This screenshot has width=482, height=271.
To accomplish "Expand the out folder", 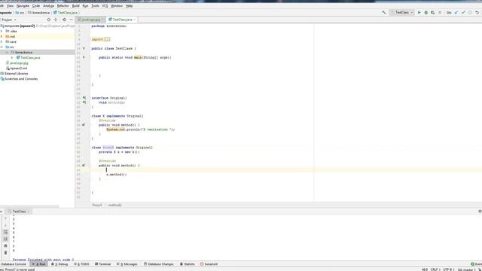I will 2,37.
